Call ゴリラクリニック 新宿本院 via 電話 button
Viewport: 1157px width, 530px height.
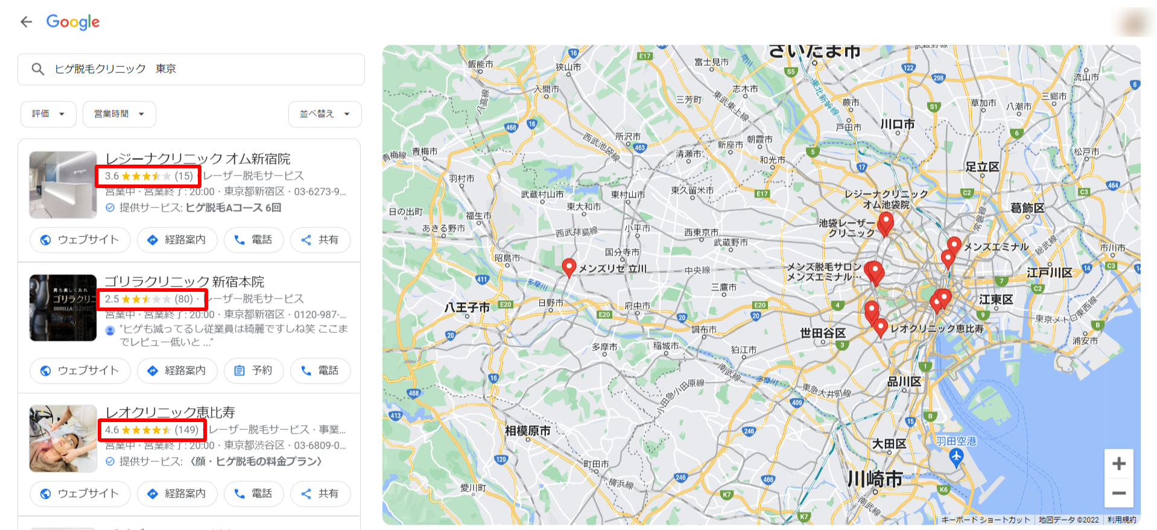[320, 371]
